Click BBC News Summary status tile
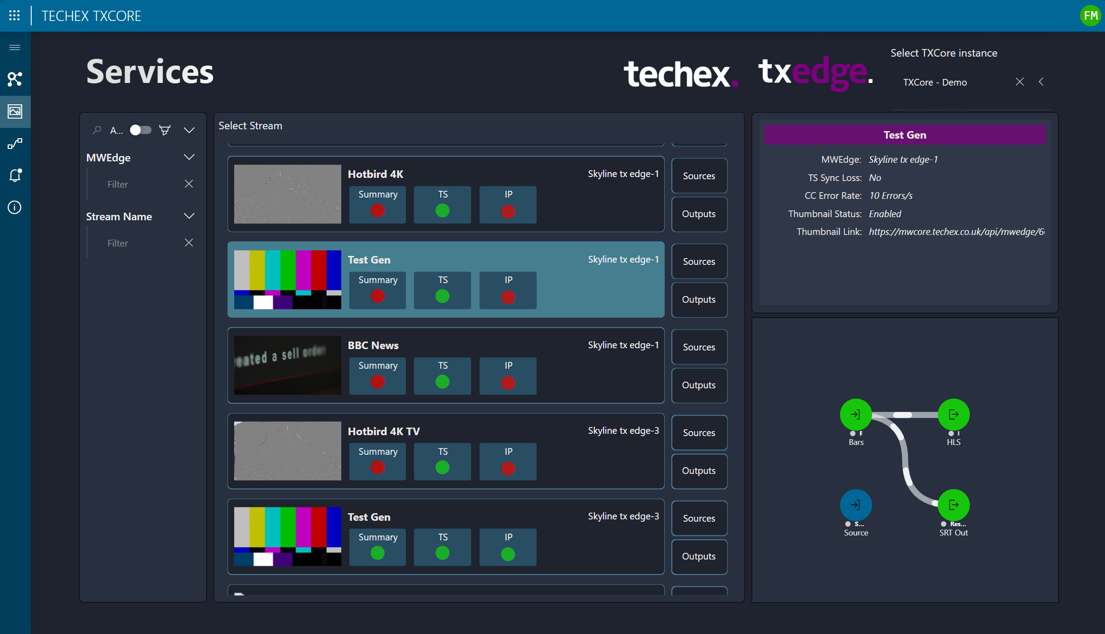The image size is (1105, 634). point(377,376)
